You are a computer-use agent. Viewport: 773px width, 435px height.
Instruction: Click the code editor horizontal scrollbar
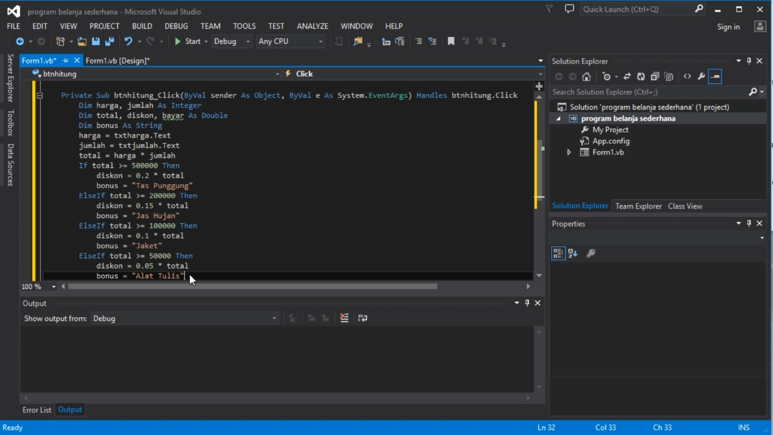click(x=252, y=287)
